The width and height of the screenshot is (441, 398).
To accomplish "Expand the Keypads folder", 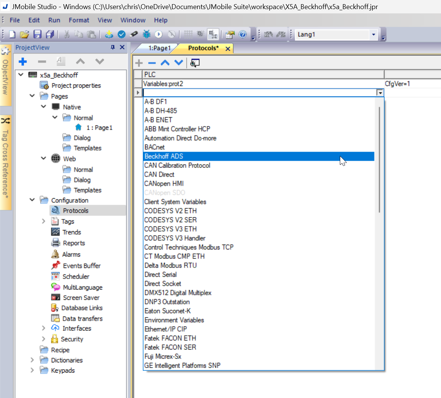I will pyautogui.click(x=32, y=370).
